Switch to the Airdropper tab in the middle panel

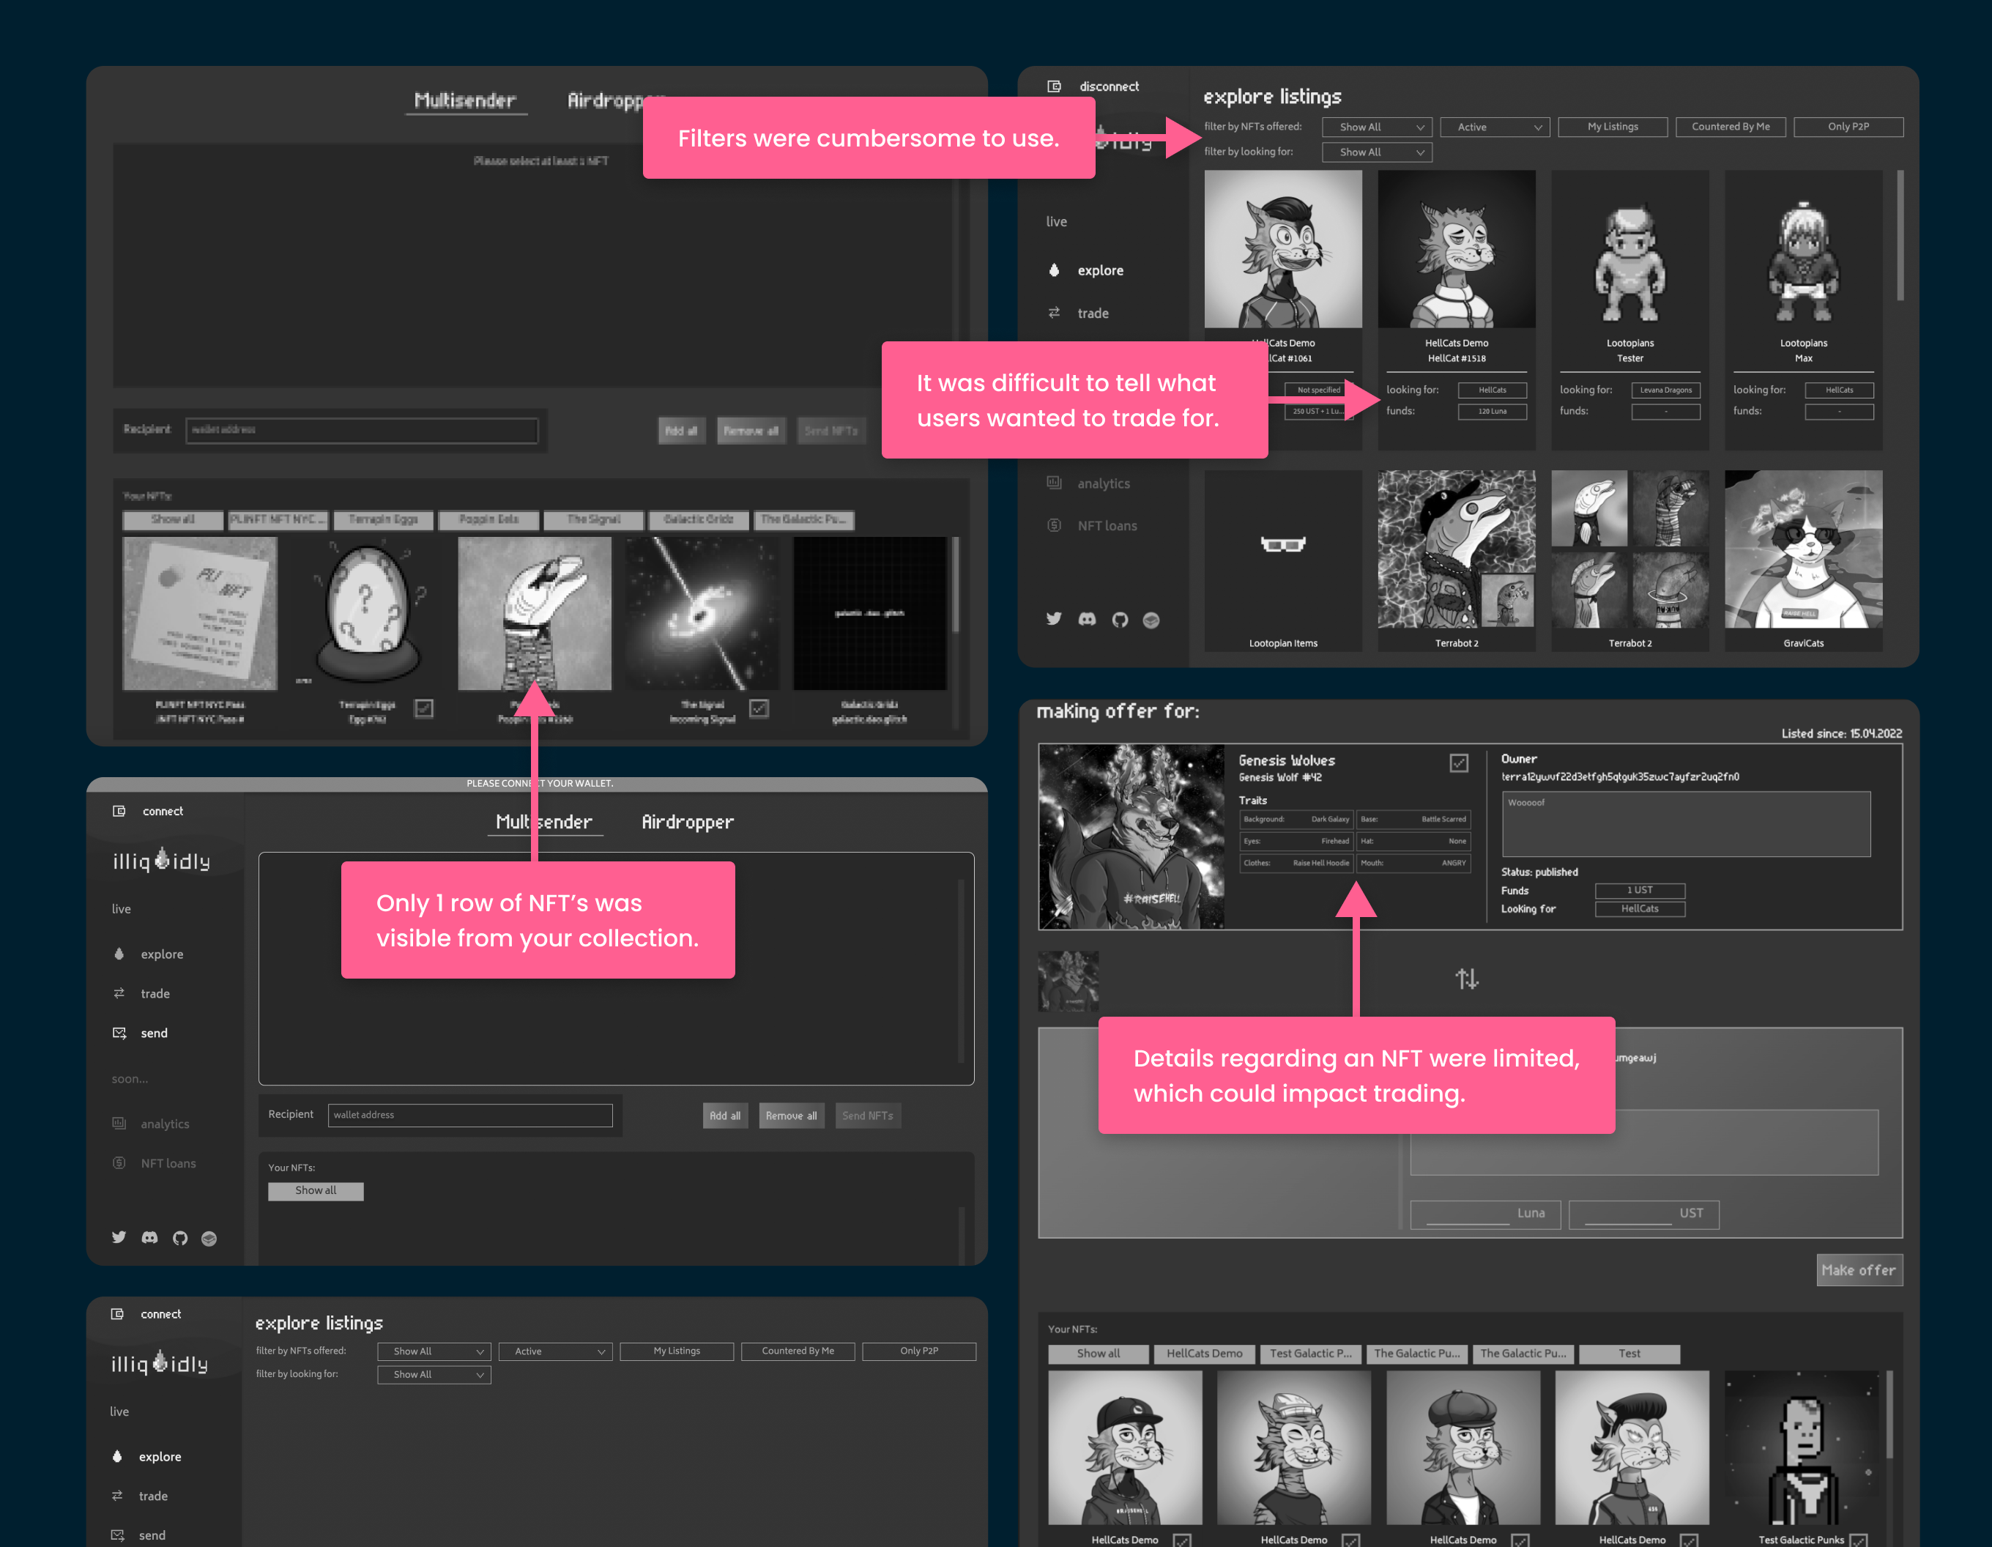click(x=687, y=822)
